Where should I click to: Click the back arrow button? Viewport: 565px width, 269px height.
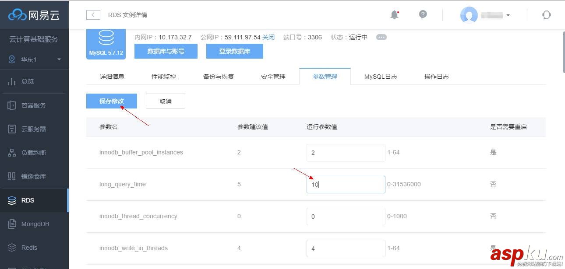[x=93, y=15]
